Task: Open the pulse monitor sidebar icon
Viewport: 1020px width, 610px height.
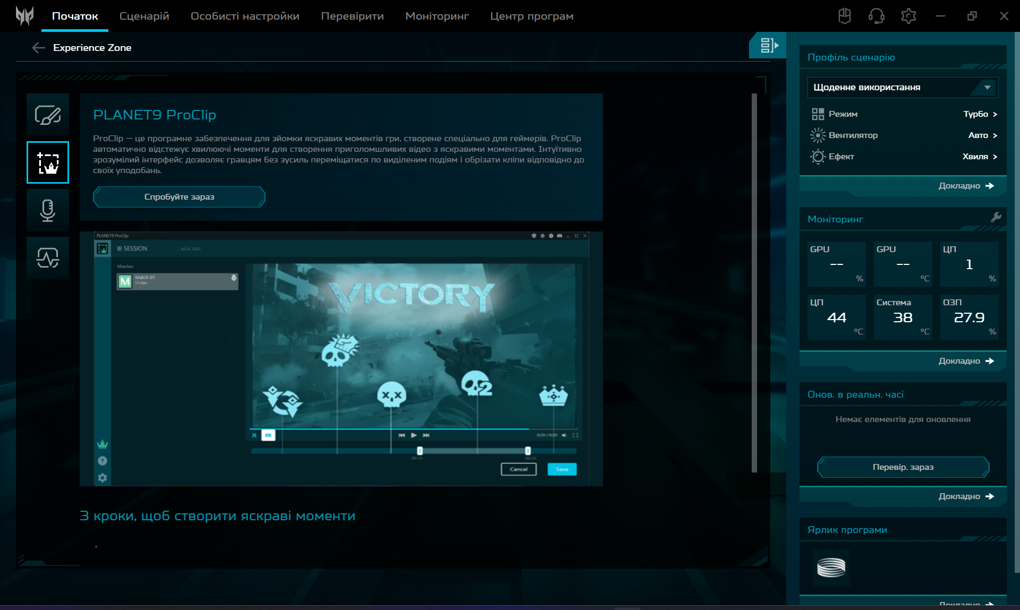Action: tap(48, 258)
